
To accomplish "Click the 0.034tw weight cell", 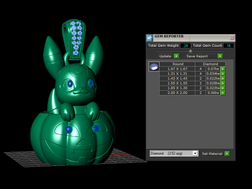I will 213,73.
